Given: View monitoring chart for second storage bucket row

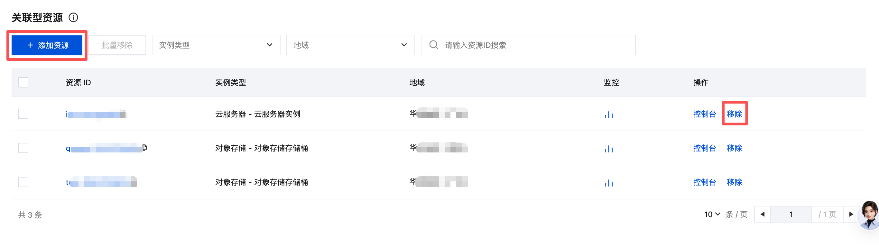Looking at the screenshot, I should coord(608,148).
